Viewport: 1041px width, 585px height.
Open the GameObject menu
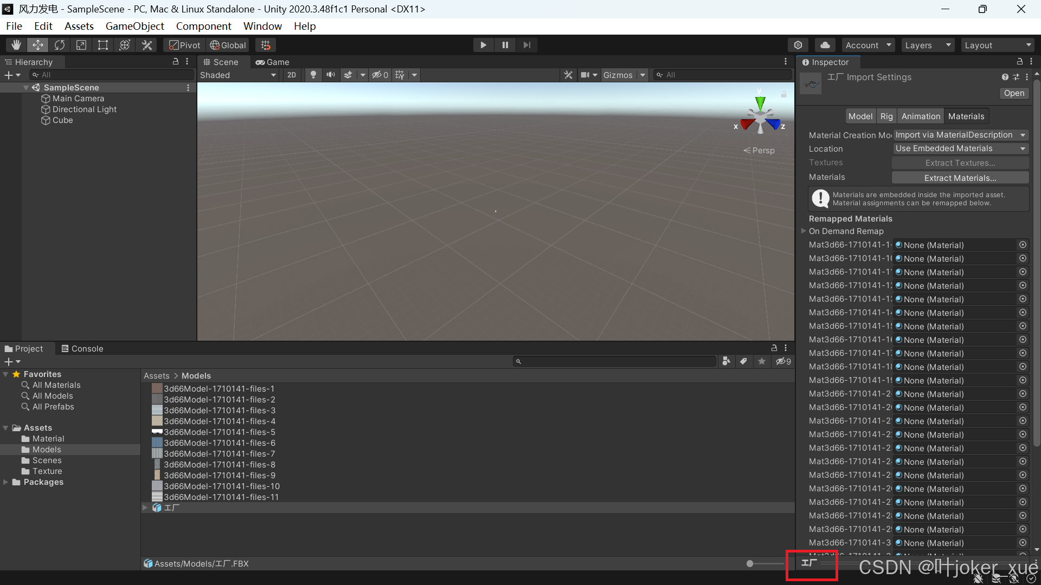[x=134, y=25]
